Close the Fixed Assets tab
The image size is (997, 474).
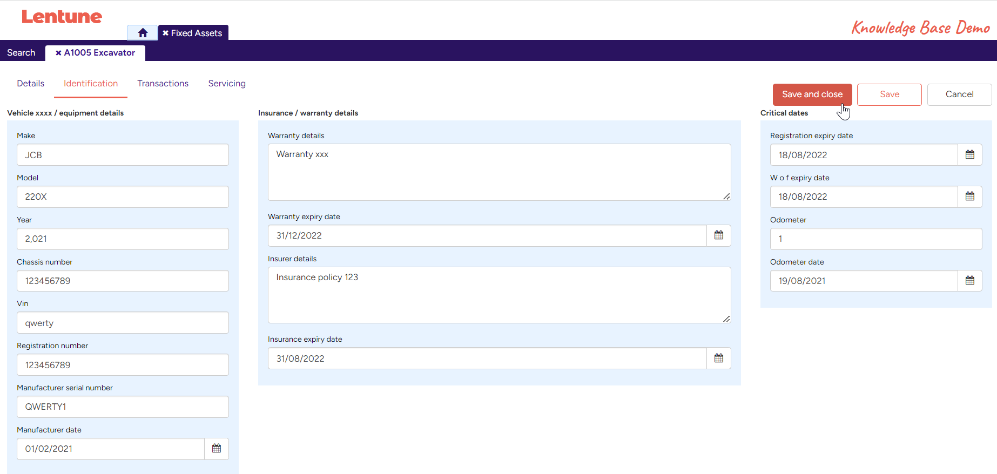(165, 33)
